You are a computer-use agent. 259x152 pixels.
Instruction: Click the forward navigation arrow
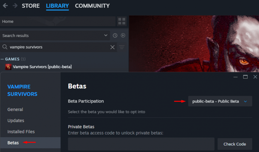click(15, 6)
